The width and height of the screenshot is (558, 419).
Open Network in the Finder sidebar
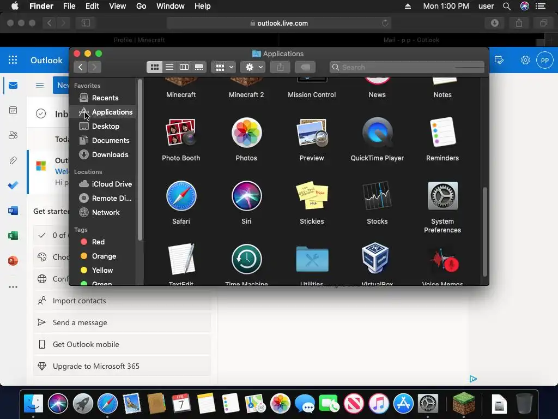tap(103, 212)
